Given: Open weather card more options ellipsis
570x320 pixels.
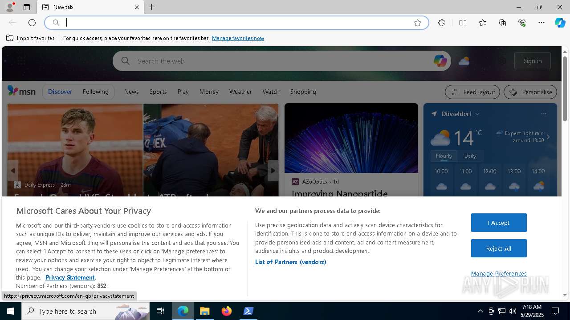Looking at the screenshot, I should pos(543,114).
